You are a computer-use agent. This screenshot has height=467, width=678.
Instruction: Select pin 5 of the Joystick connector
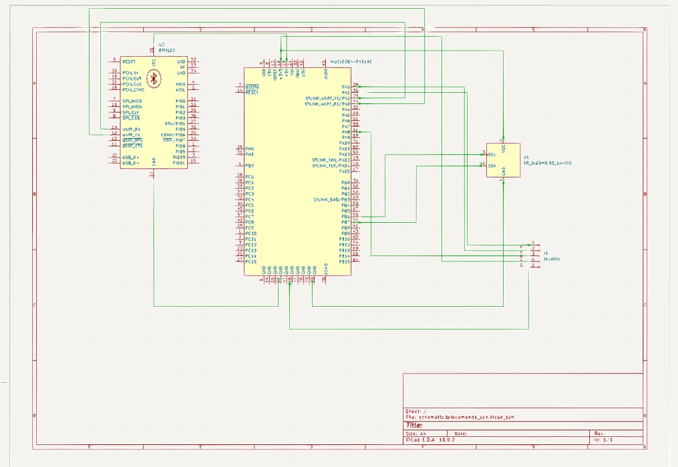pos(534,266)
